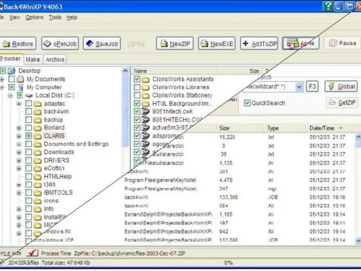Expand the Borland folder node
This screenshot has width=361, height=271.
pyautogui.click(x=19, y=128)
